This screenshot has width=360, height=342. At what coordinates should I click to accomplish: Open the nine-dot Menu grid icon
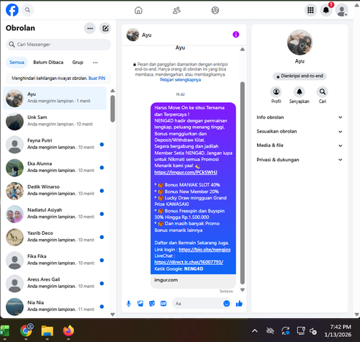(310, 10)
